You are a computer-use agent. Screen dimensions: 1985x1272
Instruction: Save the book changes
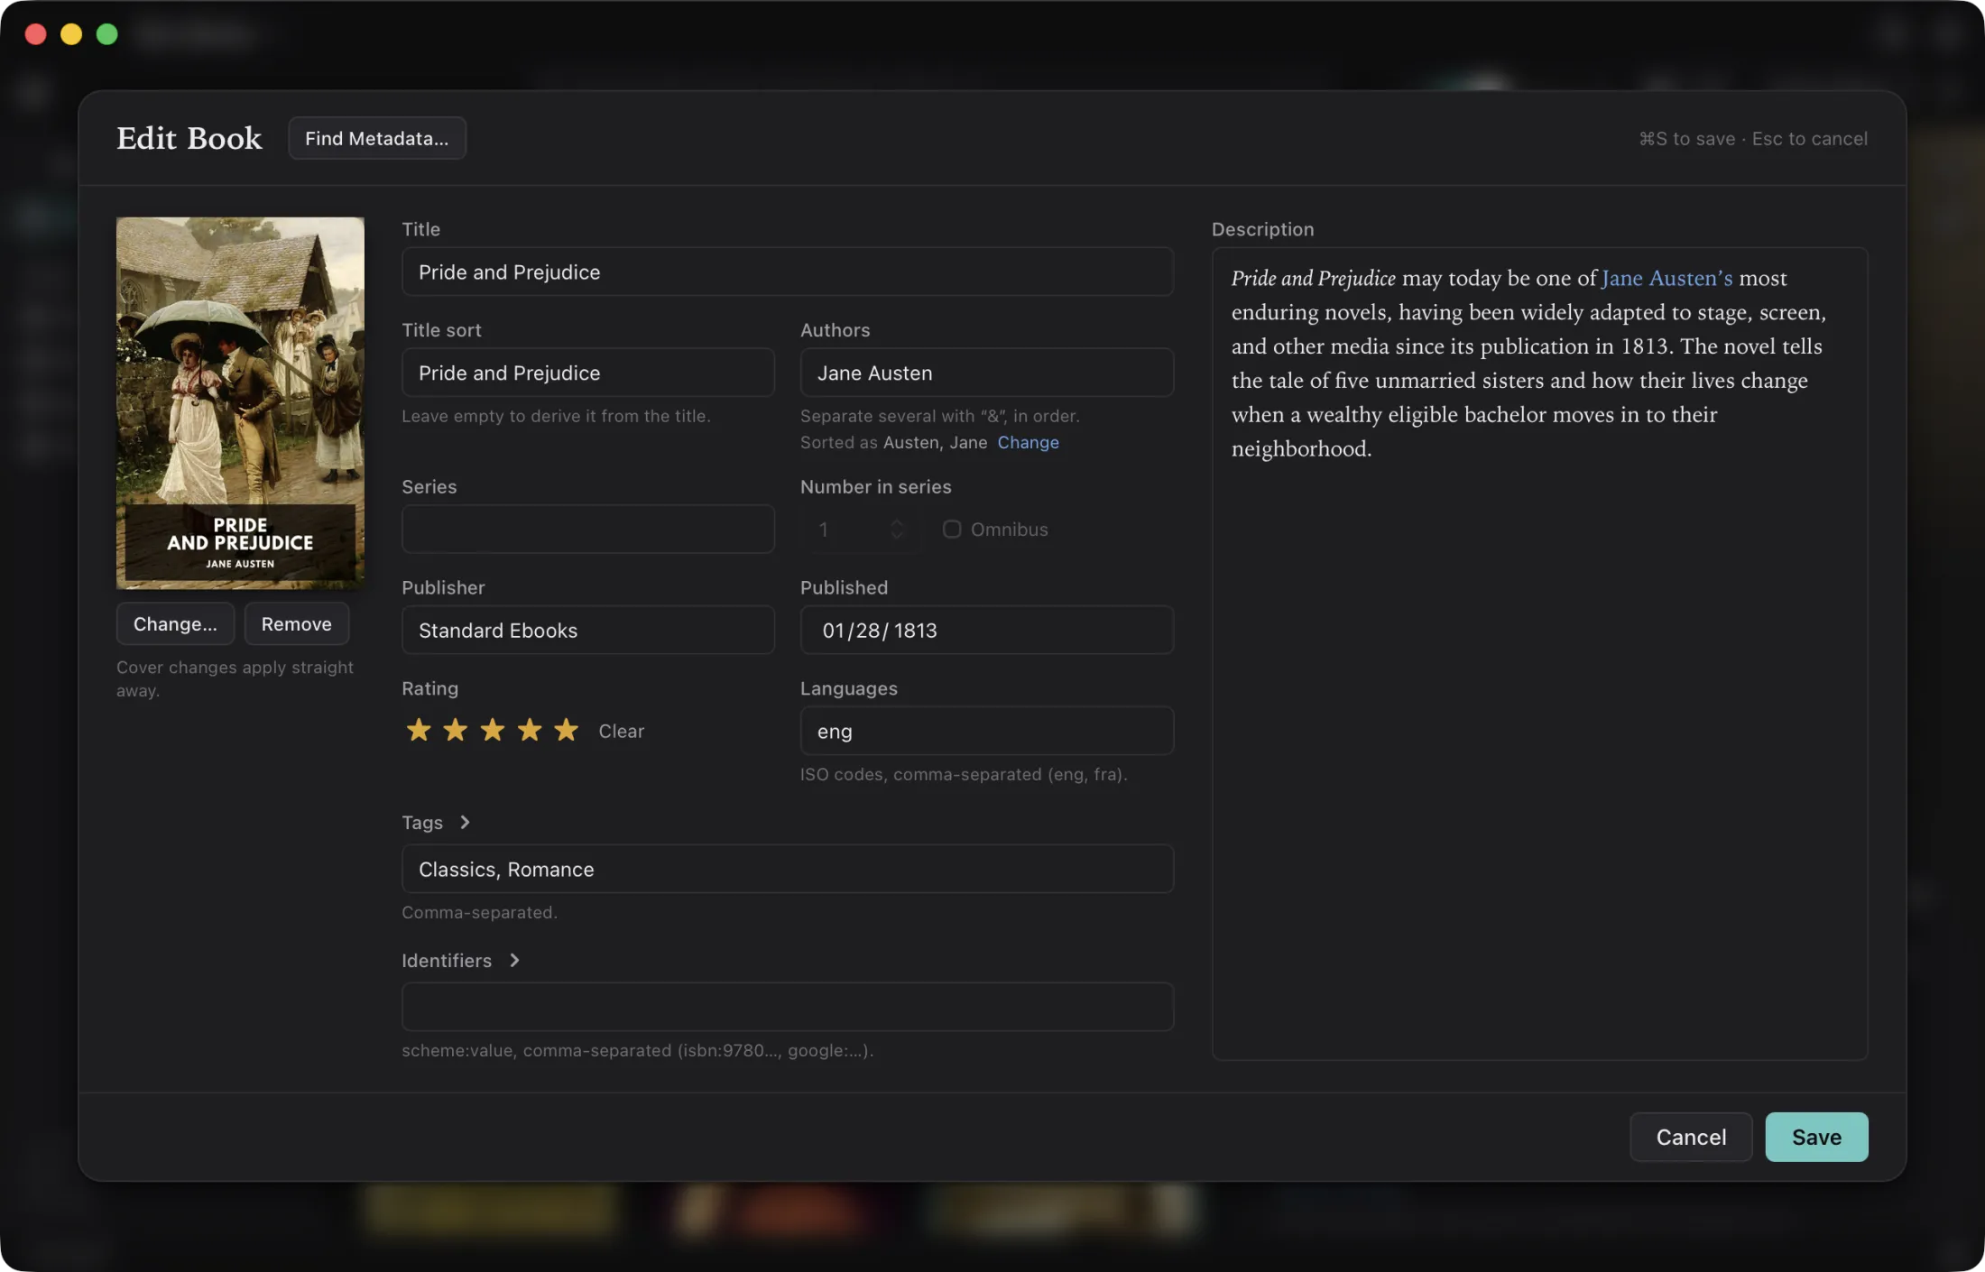pyautogui.click(x=1815, y=1137)
